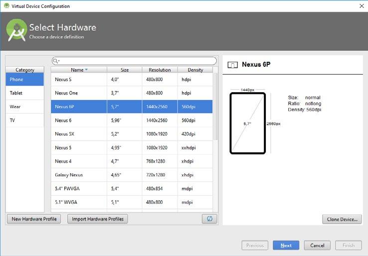Select the Nexus 5X device row
The height and width of the screenshot is (256, 368).
click(x=132, y=134)
